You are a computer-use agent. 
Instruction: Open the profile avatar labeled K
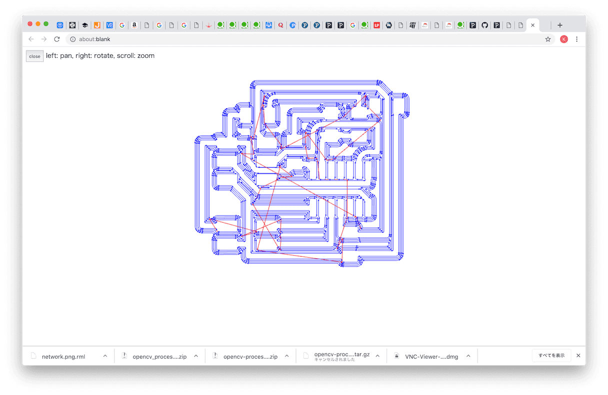click(x=564, y=39)
